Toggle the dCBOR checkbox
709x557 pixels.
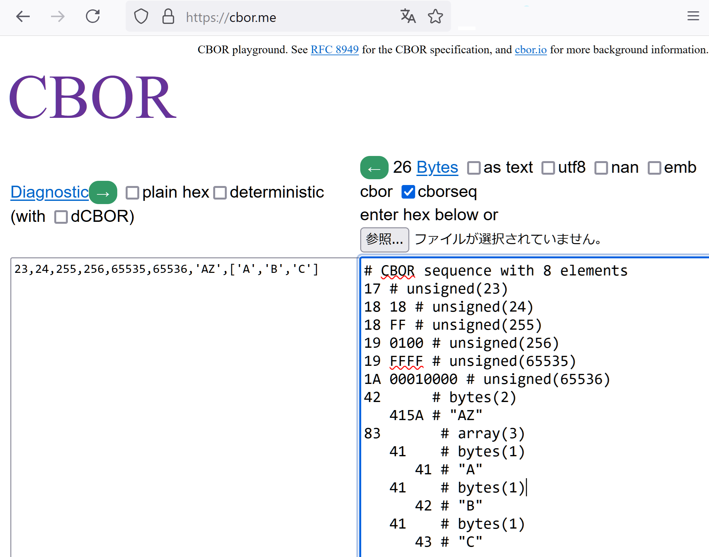[61, 217]
